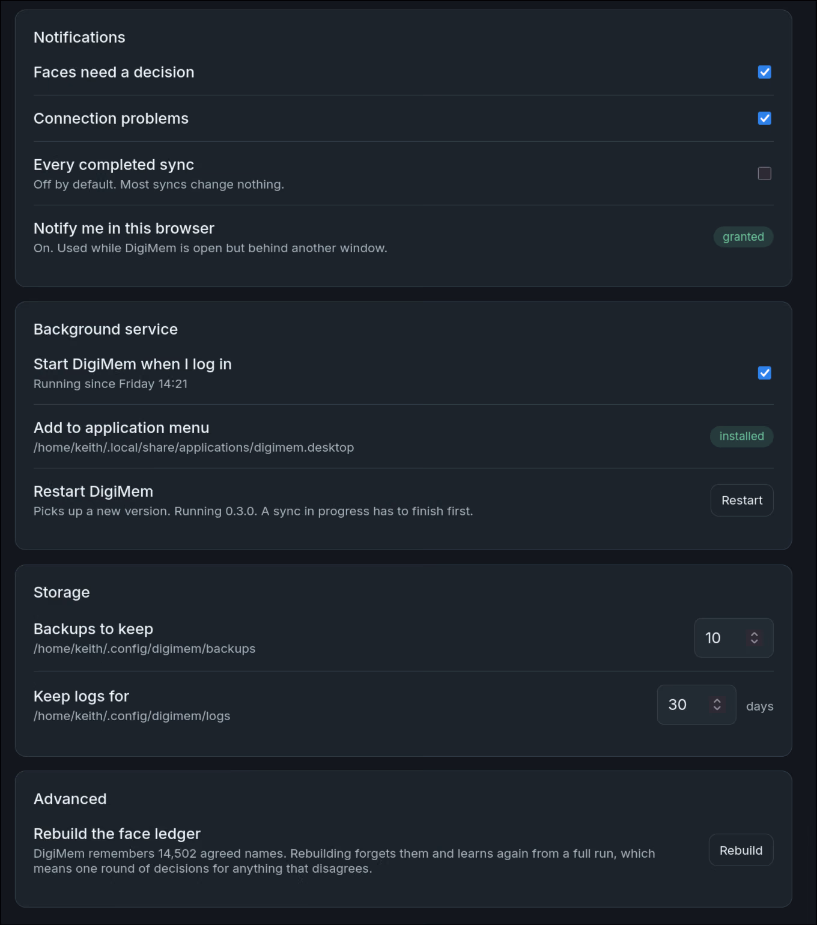Viewport: 817px width, 925px height.
Task: Click the Keep logs for label
Action: point(81,696)
